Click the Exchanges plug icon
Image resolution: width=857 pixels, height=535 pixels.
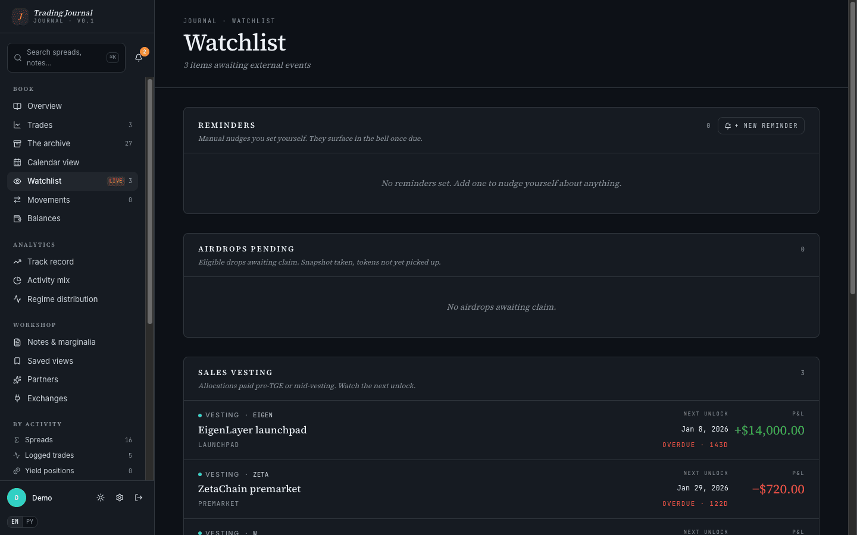pos(17,398)
